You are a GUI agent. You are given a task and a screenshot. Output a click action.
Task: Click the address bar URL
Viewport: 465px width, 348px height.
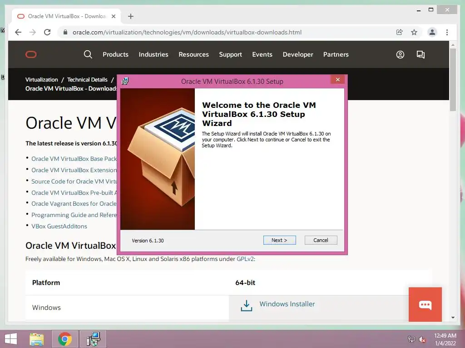click(x=187, y=32)
